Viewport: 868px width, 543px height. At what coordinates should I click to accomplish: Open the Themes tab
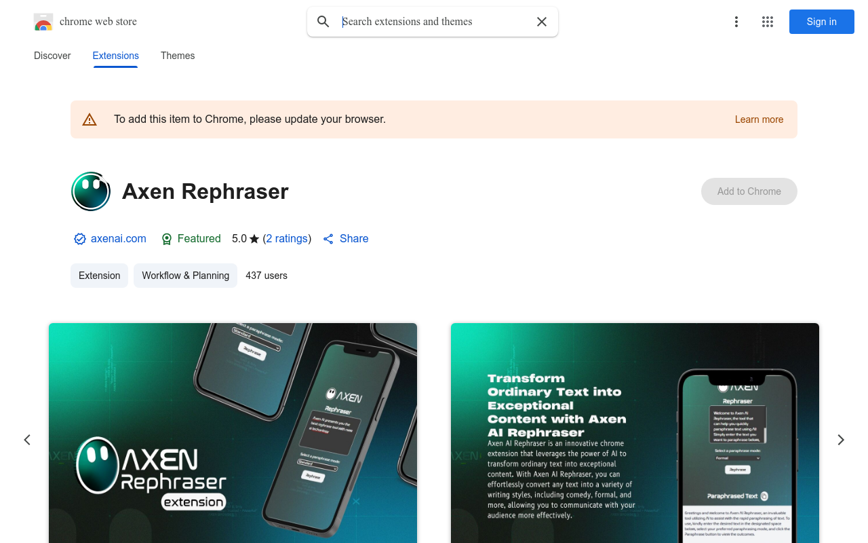tap(178, 56)
